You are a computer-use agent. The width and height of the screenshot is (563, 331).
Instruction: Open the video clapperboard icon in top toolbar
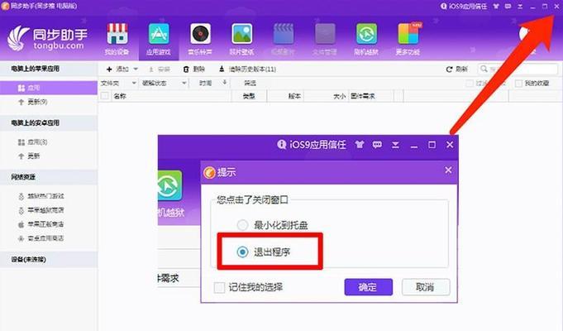point(284,34)
